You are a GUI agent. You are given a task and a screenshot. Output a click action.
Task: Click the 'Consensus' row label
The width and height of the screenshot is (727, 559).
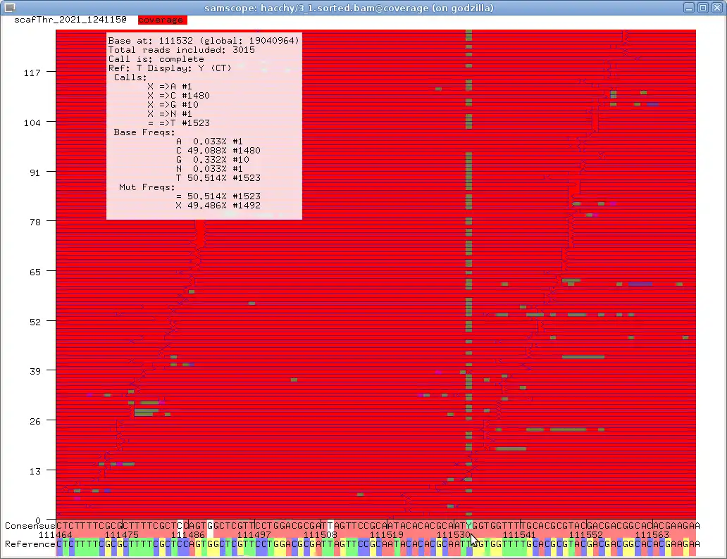(30, 526)
